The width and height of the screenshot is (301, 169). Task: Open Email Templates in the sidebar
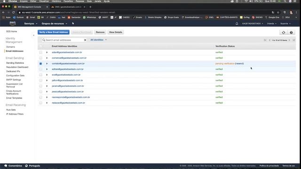pyautogui.click(x=14, y=98)
